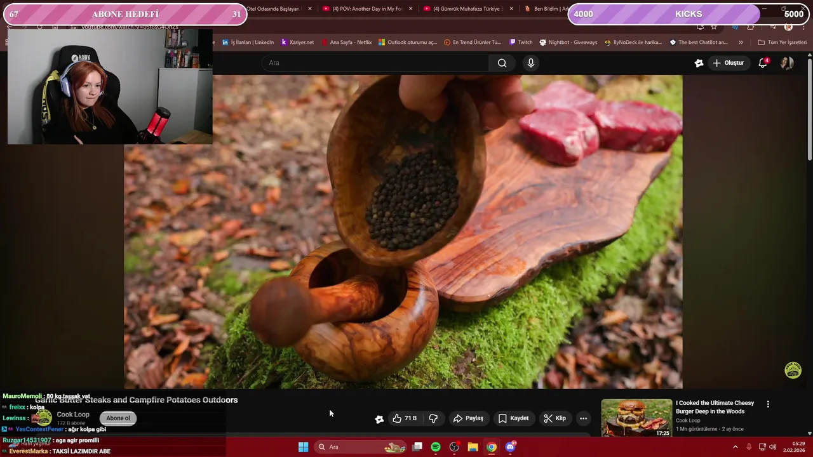Open ByNoDeck ile harika bookmark

pyautogui.click(x=633, y=43)
